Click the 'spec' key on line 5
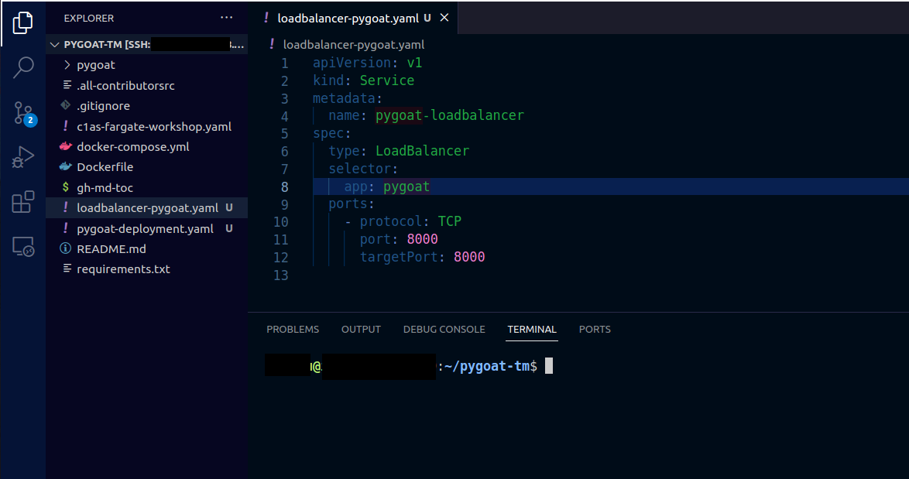The height and width of the screenshot is (479, 909). [328, 133]
